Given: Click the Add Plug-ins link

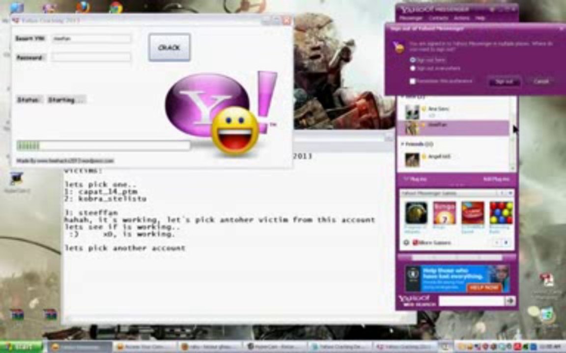Looking at the screenshot, I should [496, 179].
